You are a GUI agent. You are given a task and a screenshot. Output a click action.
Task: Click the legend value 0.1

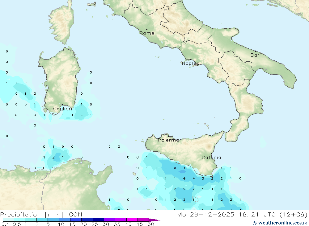click(x=5, y=224)
